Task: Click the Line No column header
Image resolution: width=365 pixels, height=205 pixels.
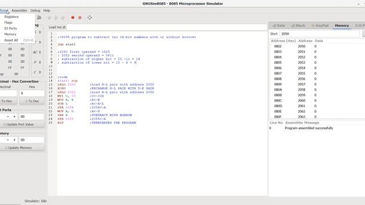Action: (276, 123)
